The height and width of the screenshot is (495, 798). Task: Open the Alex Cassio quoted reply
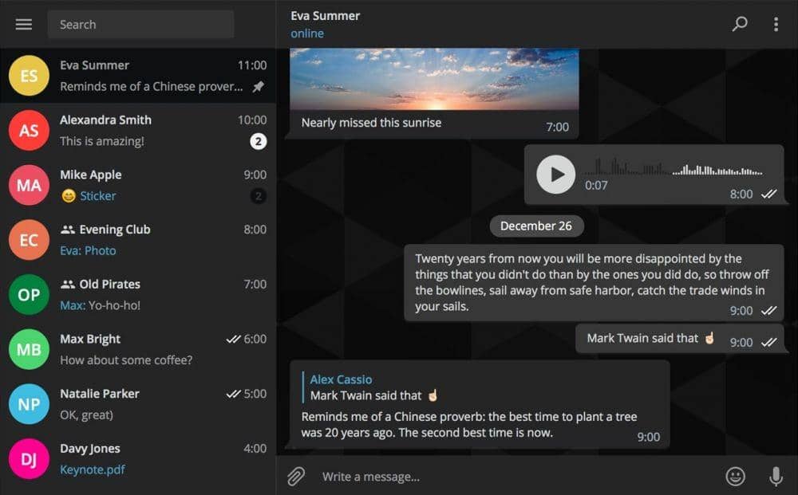pyautogui.click(x=367, y=386)
